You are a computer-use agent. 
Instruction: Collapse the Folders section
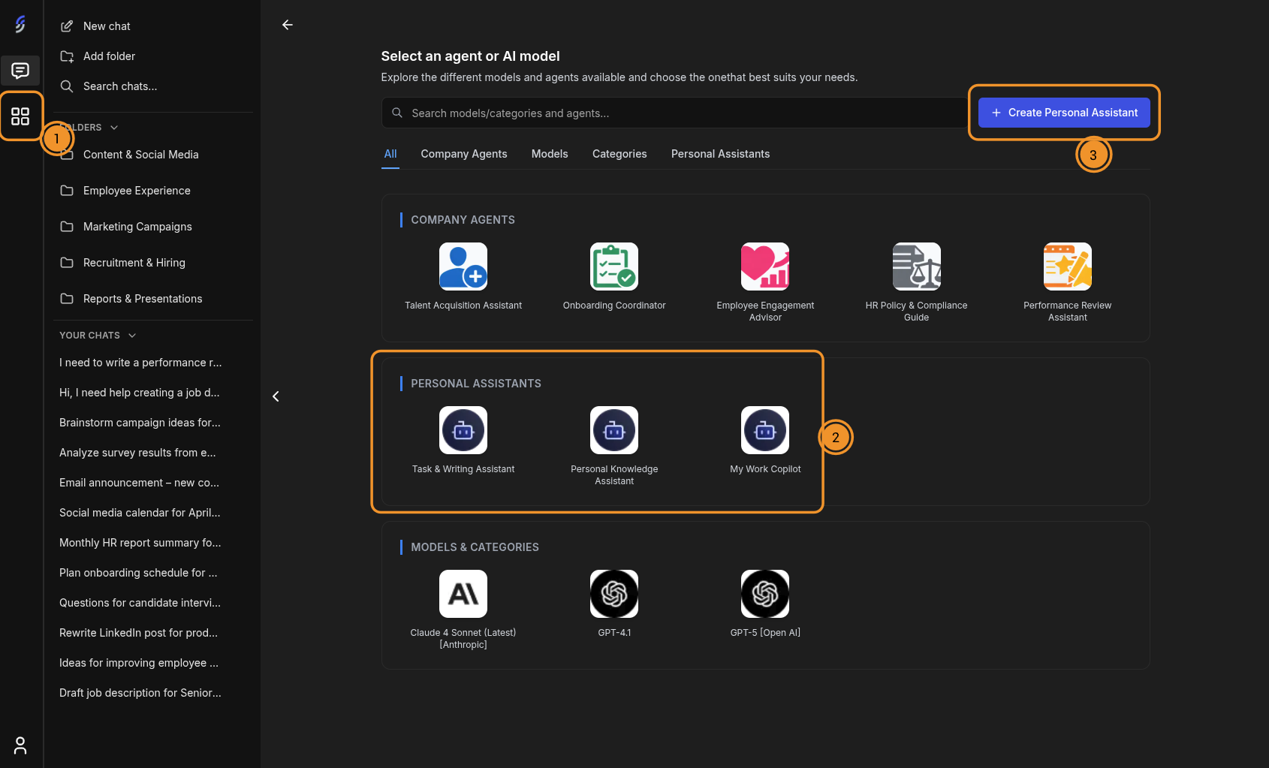(x=113, y=127)
